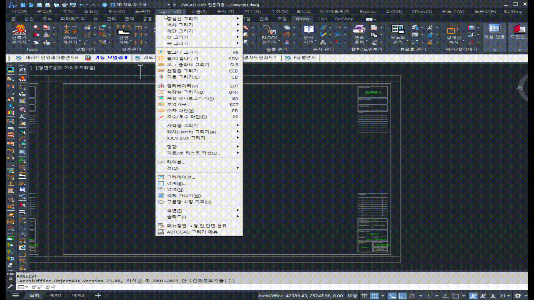
Task: Select 엘리베이터 from the draw menu
Action: click(x=182, y=86)
